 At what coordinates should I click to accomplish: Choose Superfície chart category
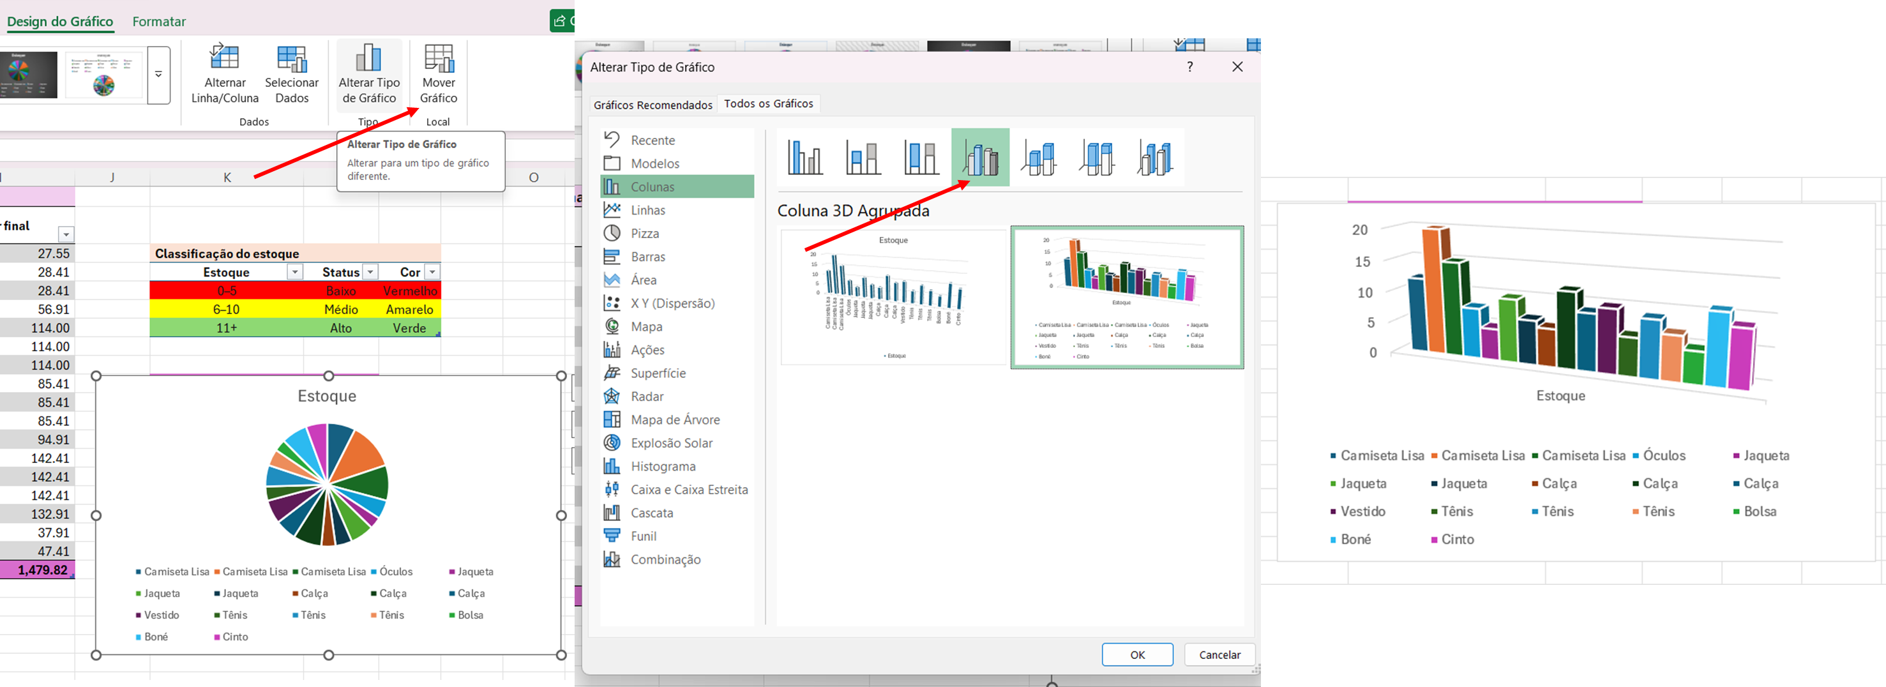coord(677,374)
